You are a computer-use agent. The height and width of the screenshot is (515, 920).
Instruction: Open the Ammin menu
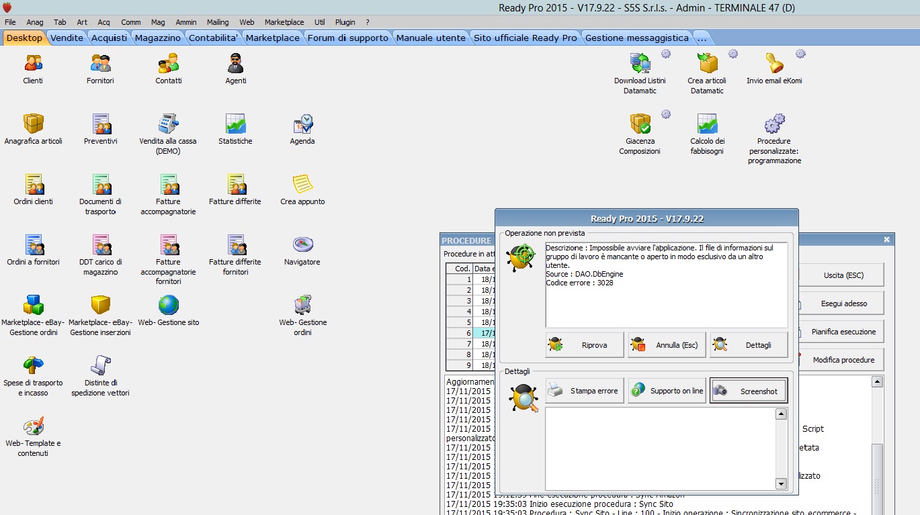pyautogui.click(x=186, y=22)
